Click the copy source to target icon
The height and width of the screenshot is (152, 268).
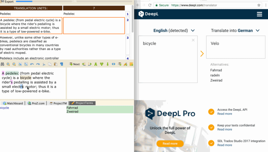pyautogui.click(x=84, y=64)
